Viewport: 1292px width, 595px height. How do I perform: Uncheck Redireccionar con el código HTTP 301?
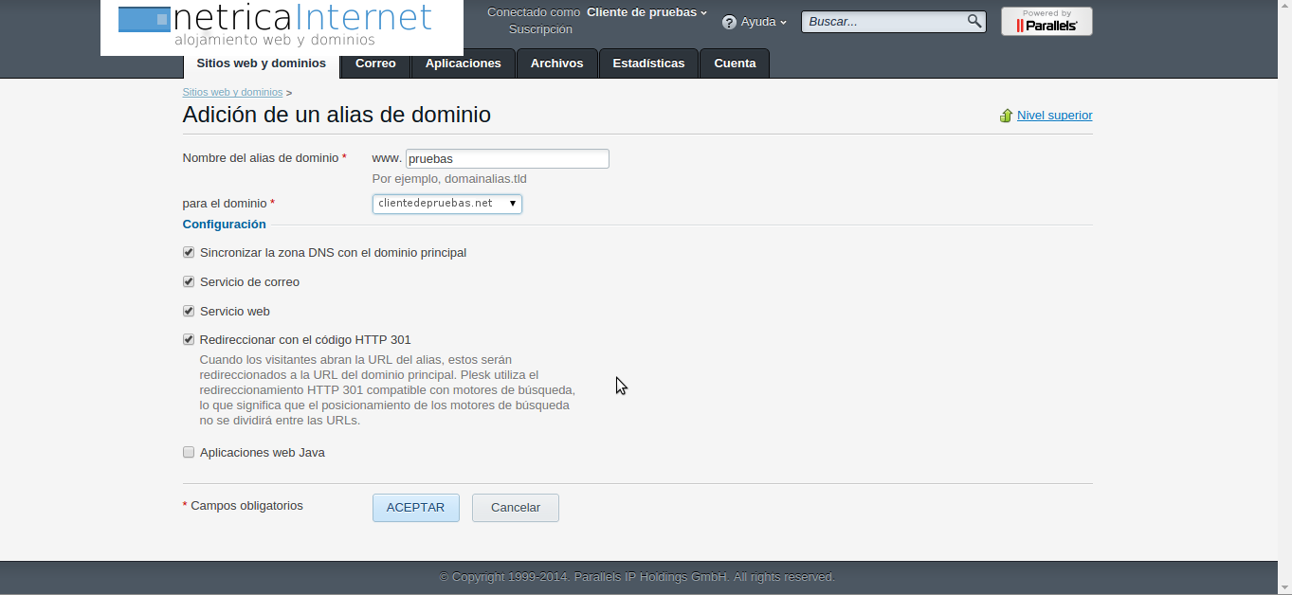189,340
